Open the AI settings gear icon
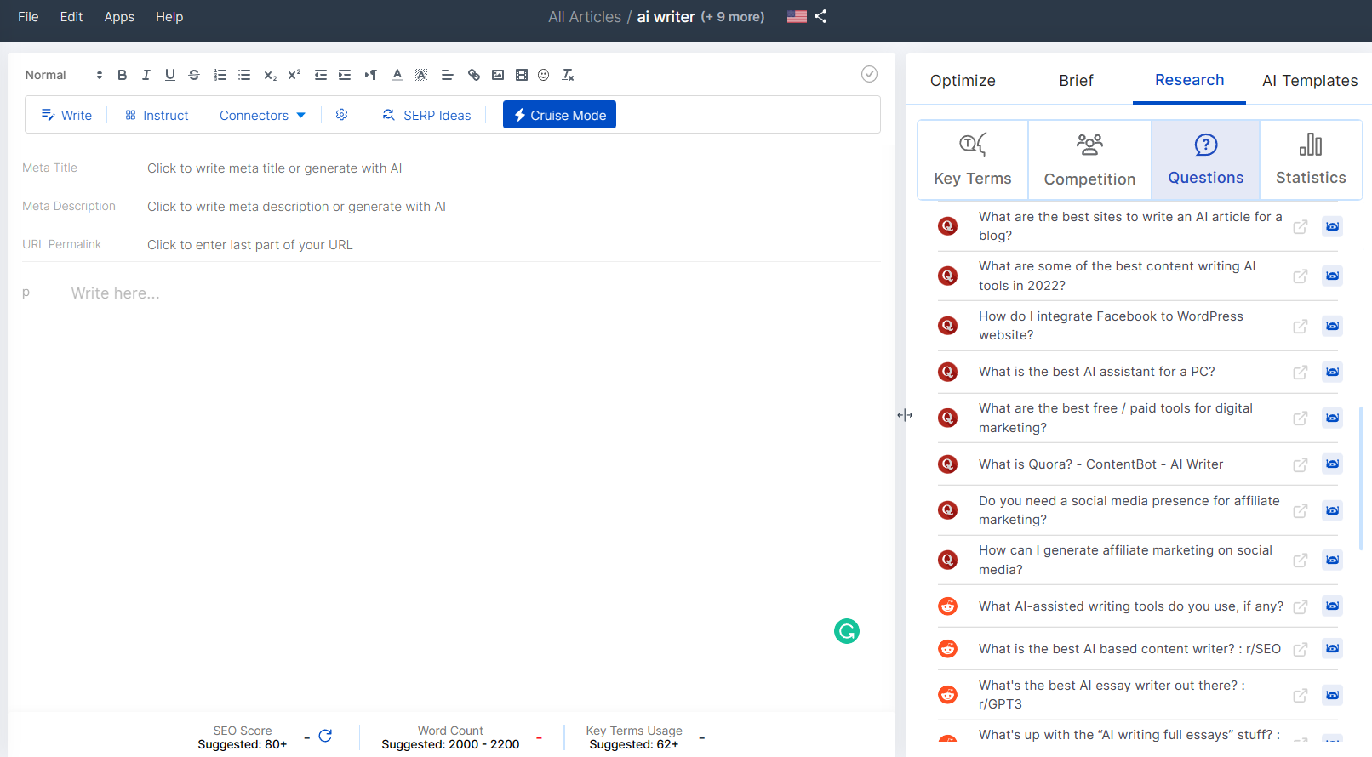 coord(342,115)
